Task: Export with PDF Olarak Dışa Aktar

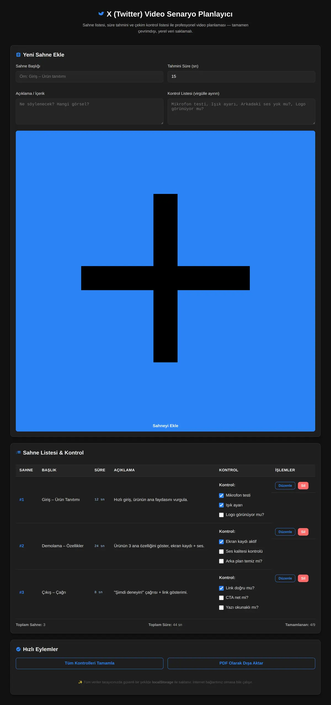Action: coord(241,663)
